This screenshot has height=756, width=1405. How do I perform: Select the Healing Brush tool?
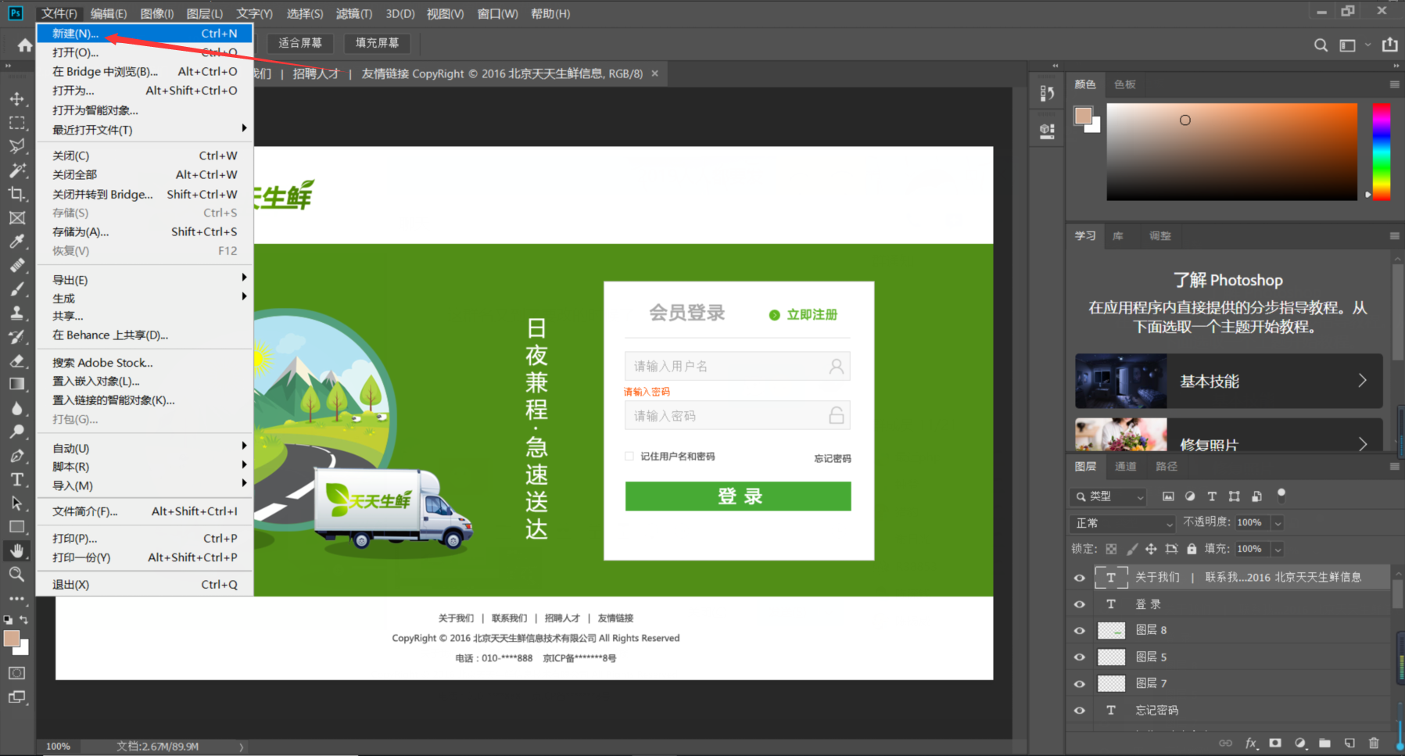(x=16, y=266)
